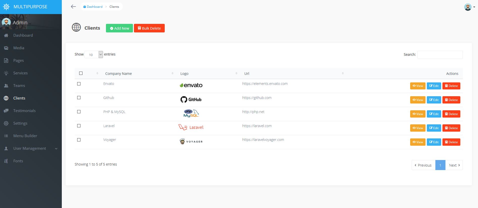Delete the Envato client
The height and width of the screenshot is (208, 478).
tap(451, 86)
